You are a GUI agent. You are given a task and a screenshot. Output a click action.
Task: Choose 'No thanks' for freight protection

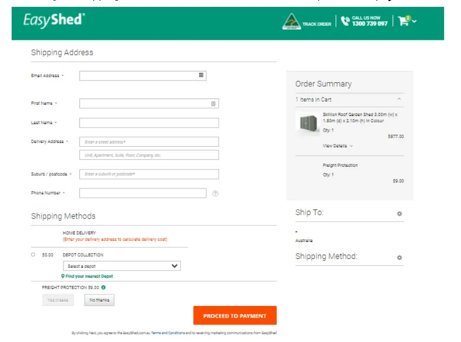coord(99,300)
